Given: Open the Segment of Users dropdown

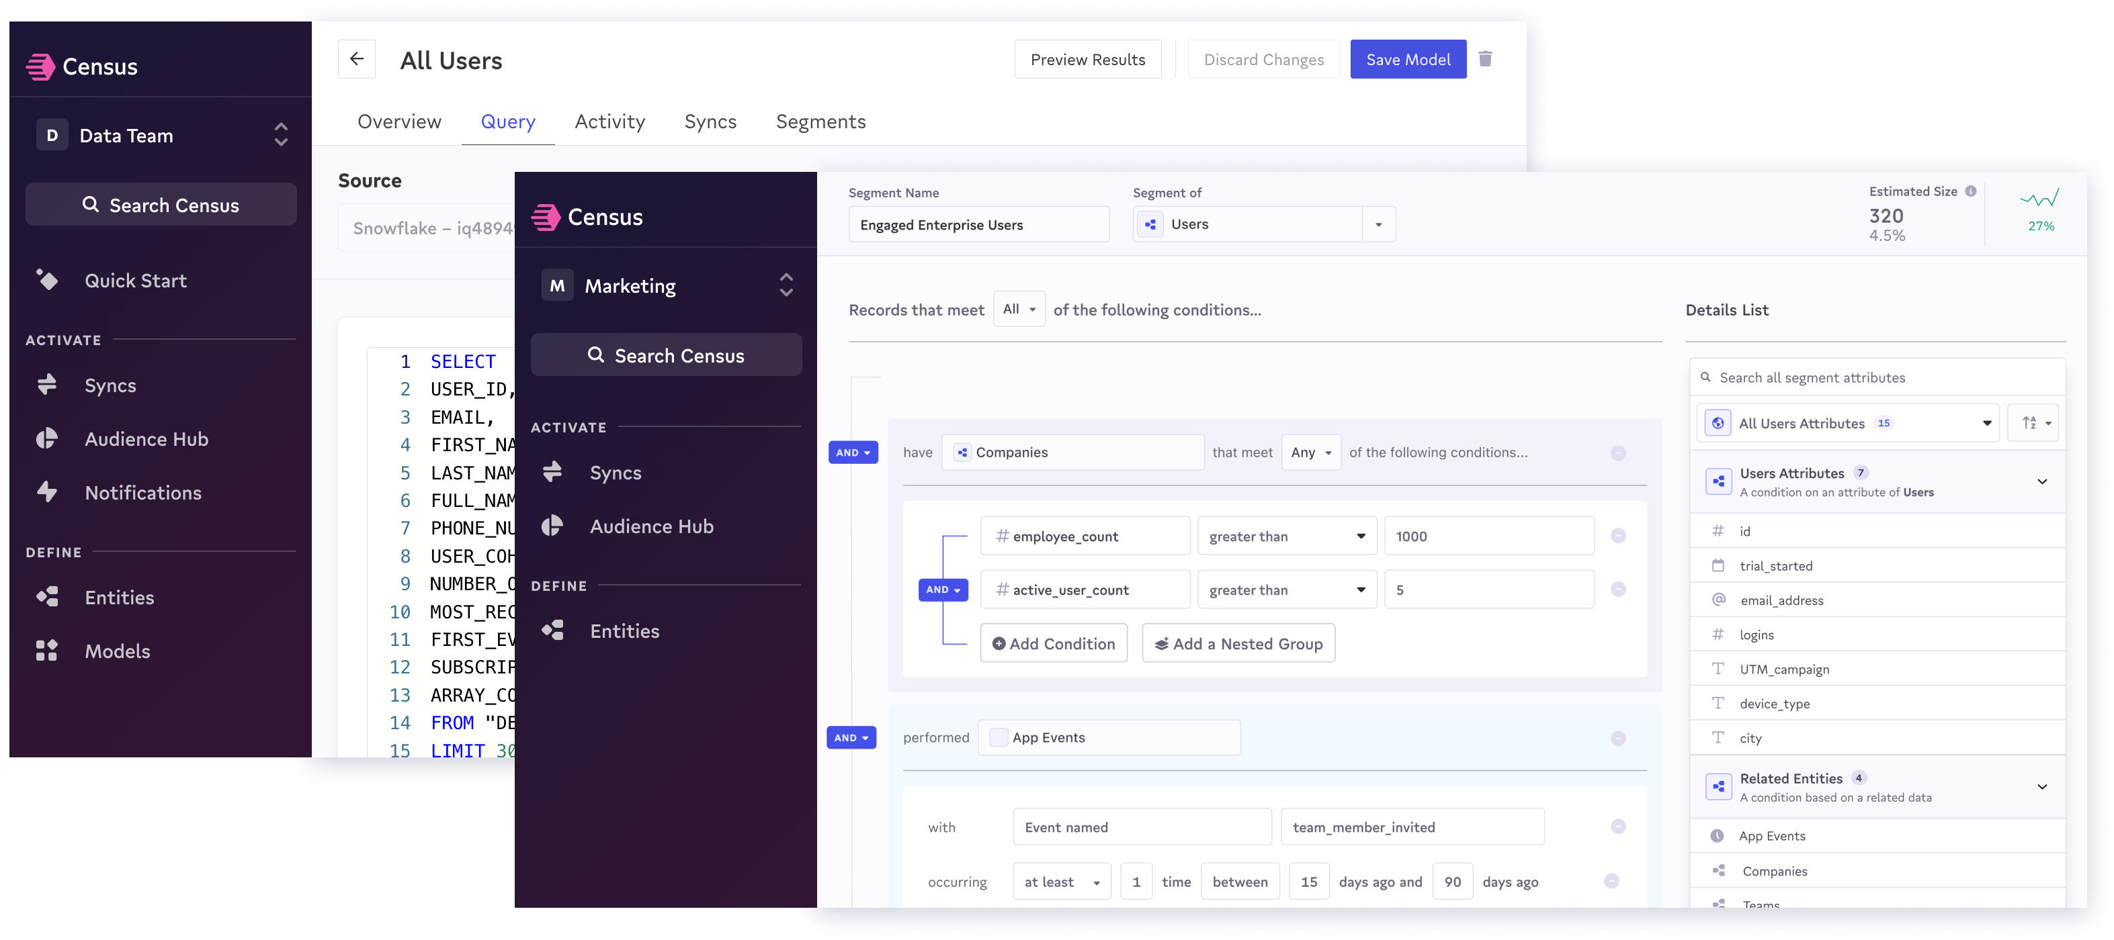Looking at the screenshot, I should 1379,225.
